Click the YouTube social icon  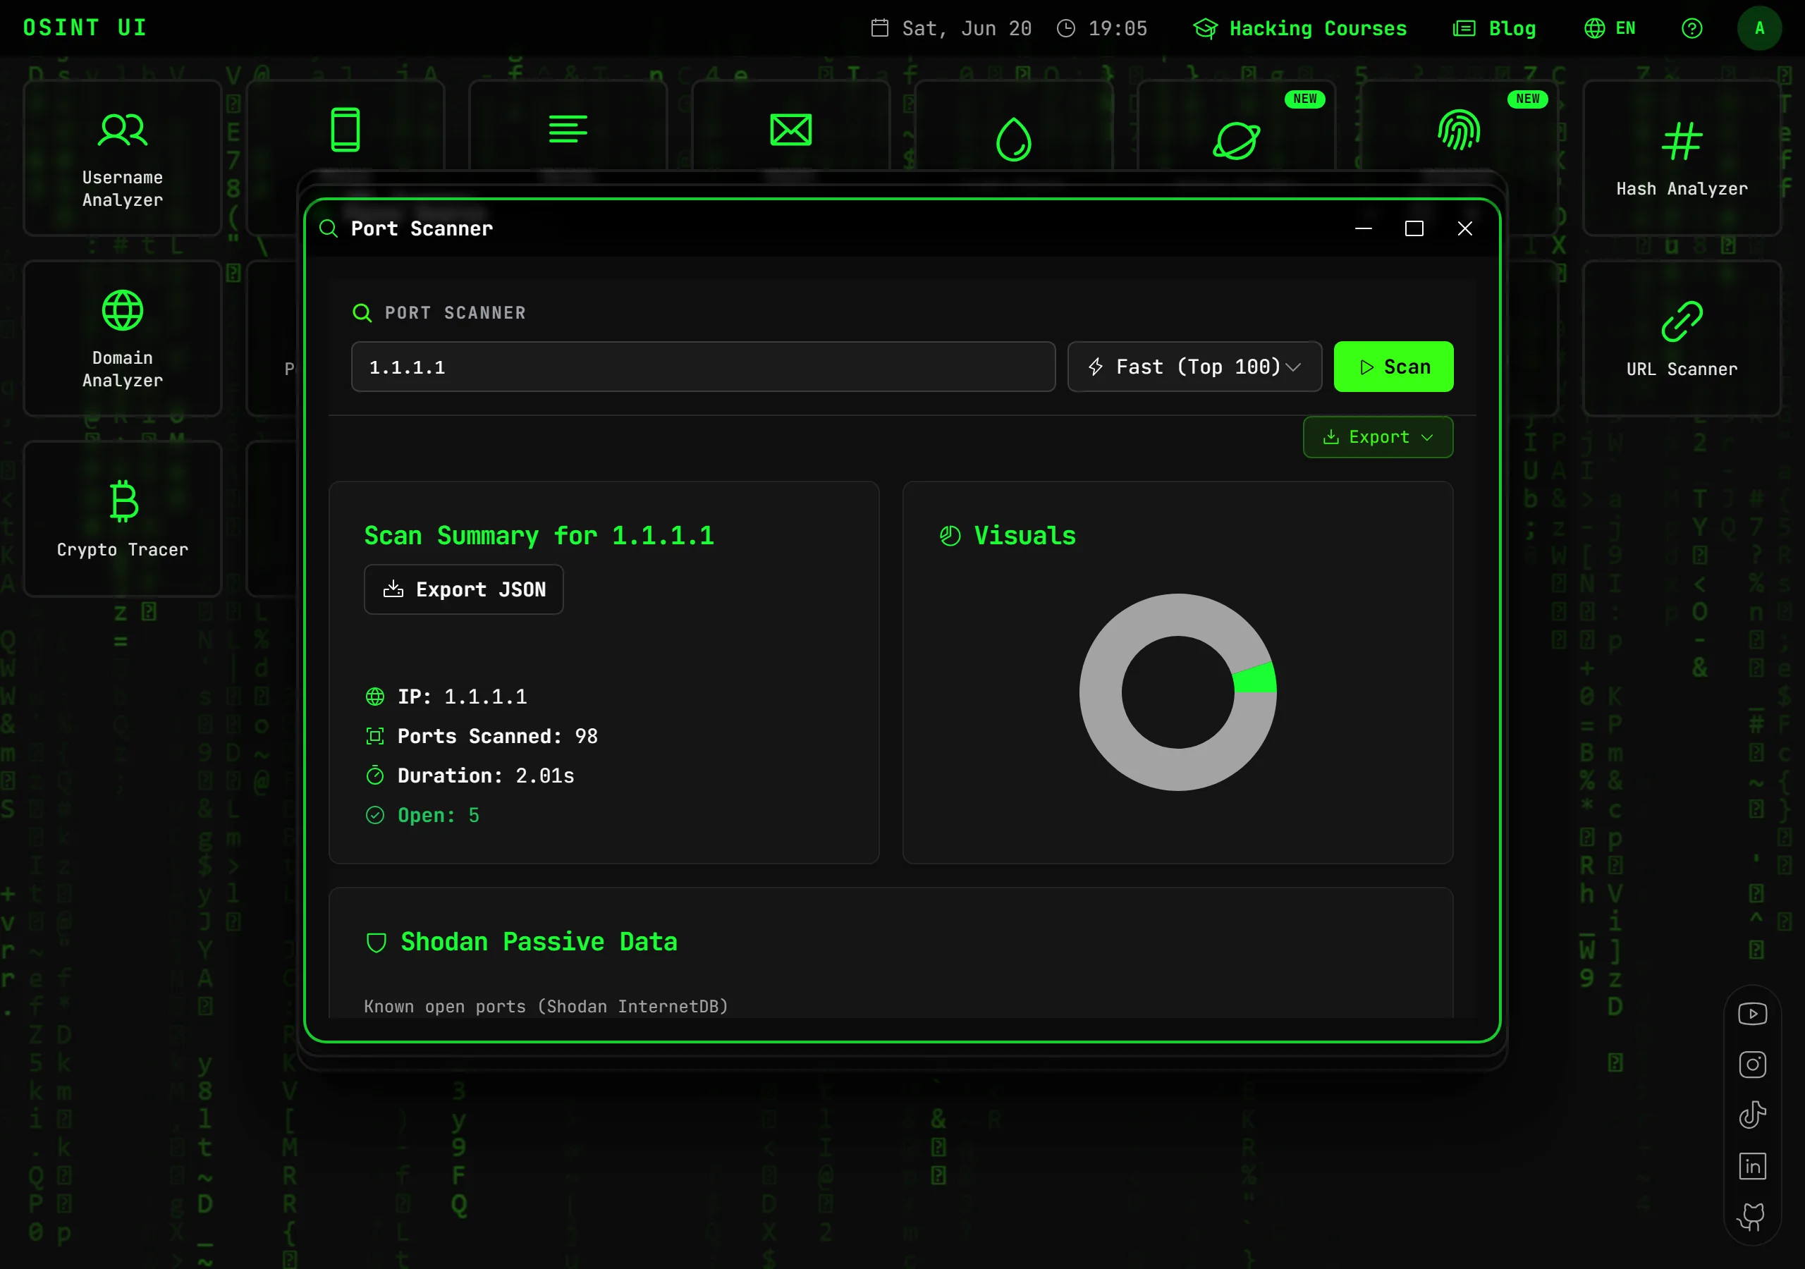[1752, 1014]
